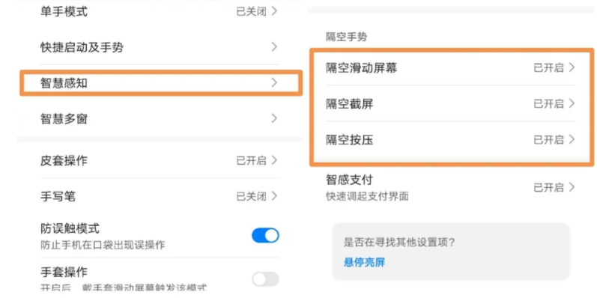Open 皮套操作 settings row
This screenshot has width=597, height=298.
[159, 160]
